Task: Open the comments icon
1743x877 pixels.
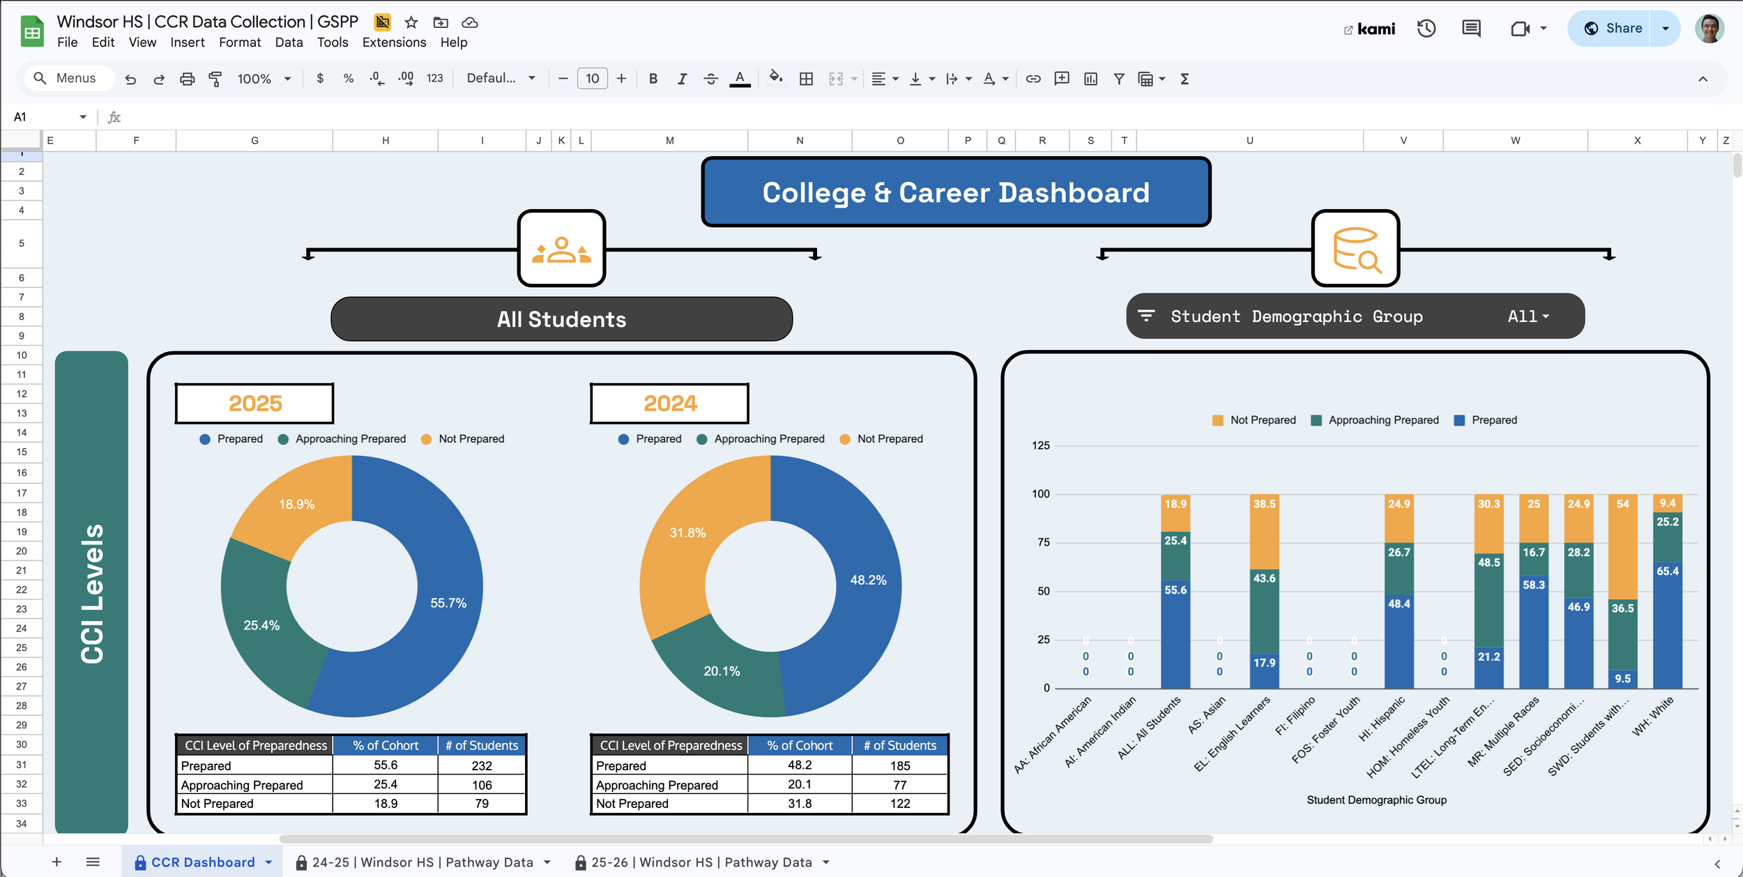Action: pyautogui.click(x=1471, y=29)
